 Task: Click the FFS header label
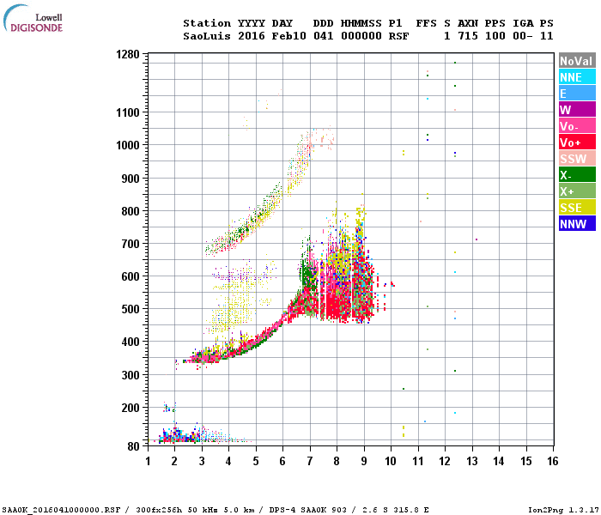[426, 23]
